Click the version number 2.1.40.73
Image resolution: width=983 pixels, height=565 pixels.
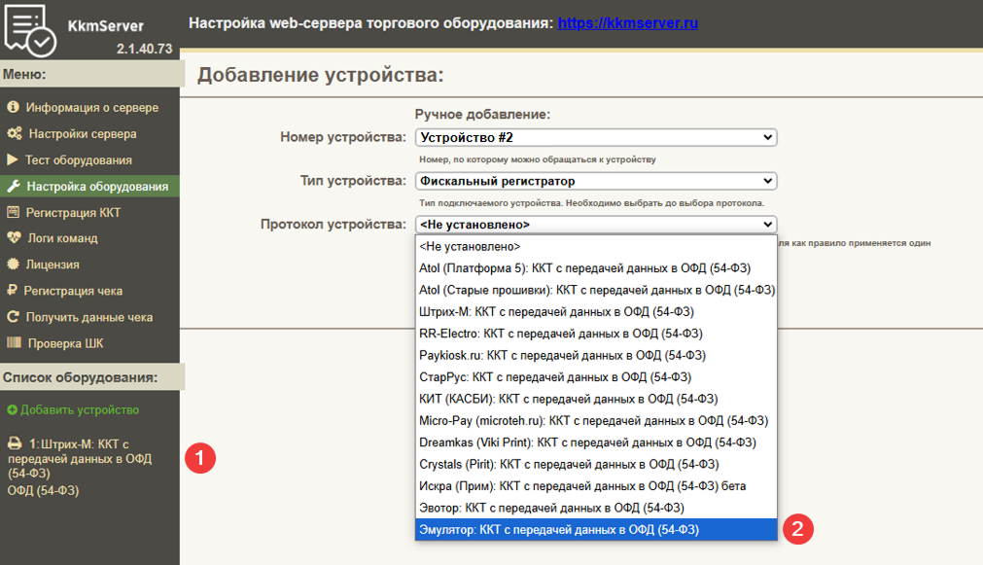pos(144,49)
